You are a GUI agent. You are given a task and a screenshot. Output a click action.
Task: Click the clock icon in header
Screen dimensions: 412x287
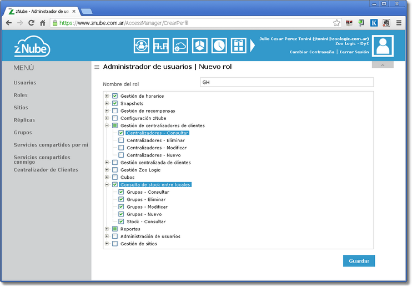tap(219, 46)
